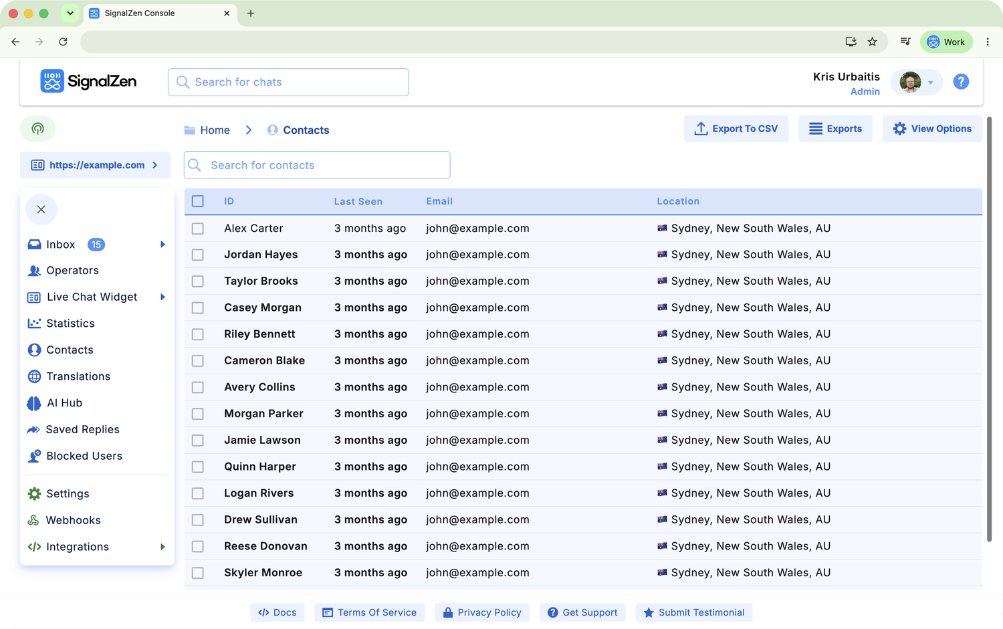Click the Integrations code icon
Image resolution: width=1003 pixels, height=629 pixels.
tap(34, 547)
